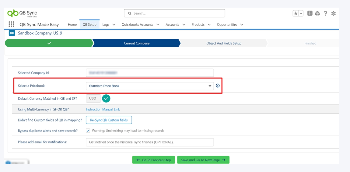Click the search magnifier icon
The image size is (350, 172).
tap(130, 13)
